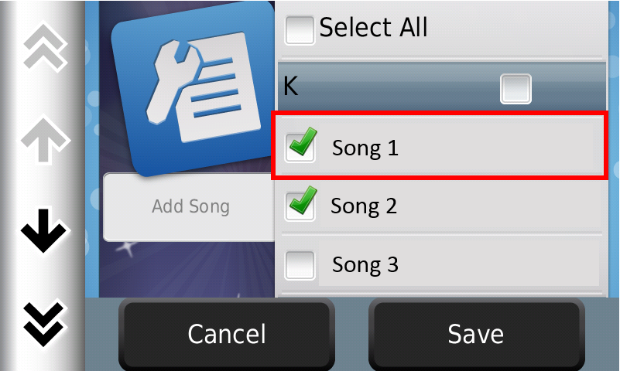
Task: Click the Add Song button
Action: click(x=189, y=207)
